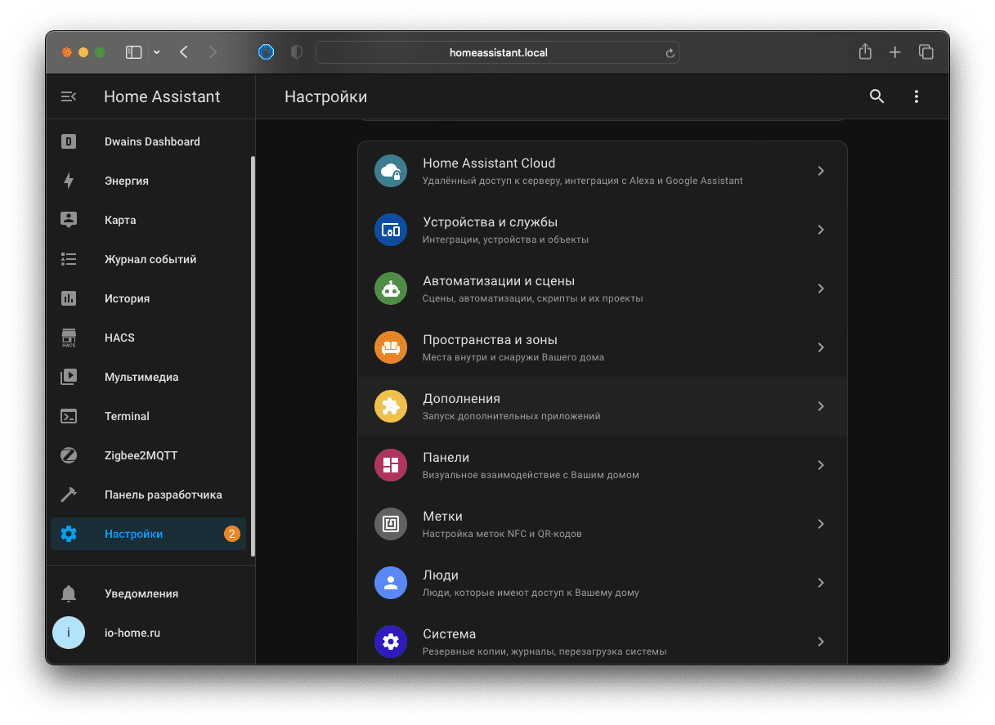Expand Дополнения row chevron
Viewport: 995px width, 725px height.
821,406
